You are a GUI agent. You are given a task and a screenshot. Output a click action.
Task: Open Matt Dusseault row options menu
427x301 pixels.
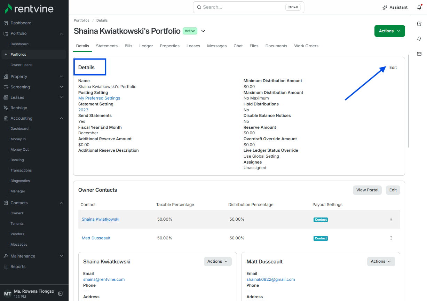[391, 238]
